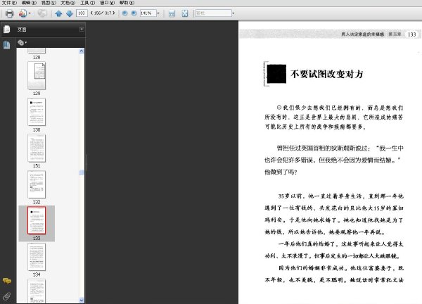Select page 129 thumbnail

[37, 75]
